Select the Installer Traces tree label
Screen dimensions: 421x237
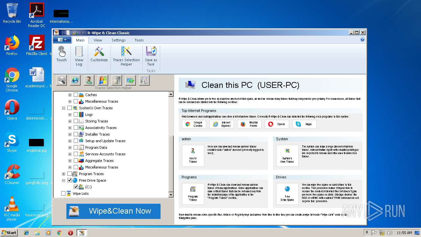pyautogui.click(x=97, y=134)
